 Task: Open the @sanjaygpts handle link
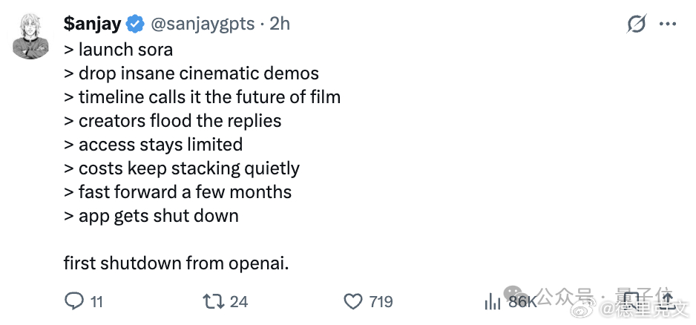point(203,24)
